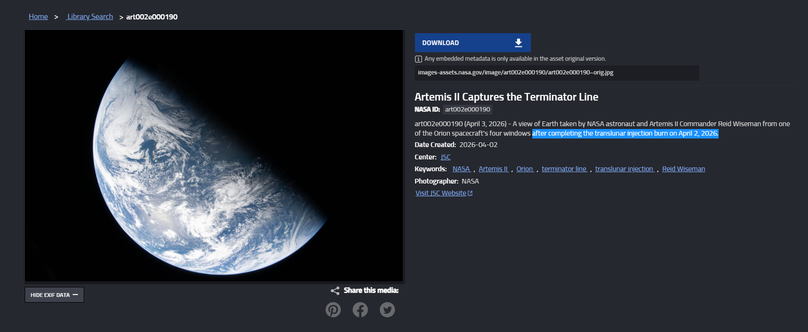Click the share symbol beside Share this media
The height and width of the screenshot is (332, 808).
[x=335, y=291]
